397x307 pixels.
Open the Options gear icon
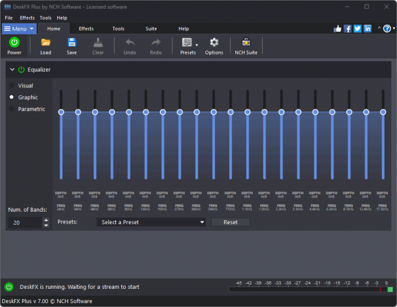click(x=214, y=43)
